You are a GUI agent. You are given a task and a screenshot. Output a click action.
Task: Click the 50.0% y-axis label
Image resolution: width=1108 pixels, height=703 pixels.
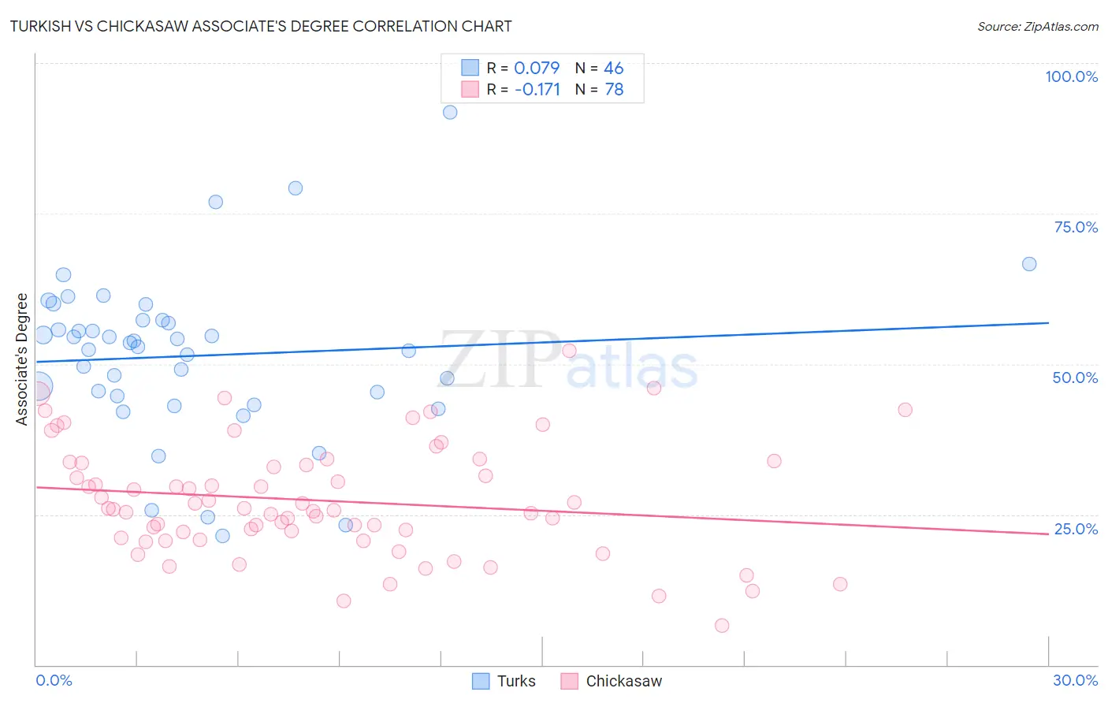[x=1075, y=378]
